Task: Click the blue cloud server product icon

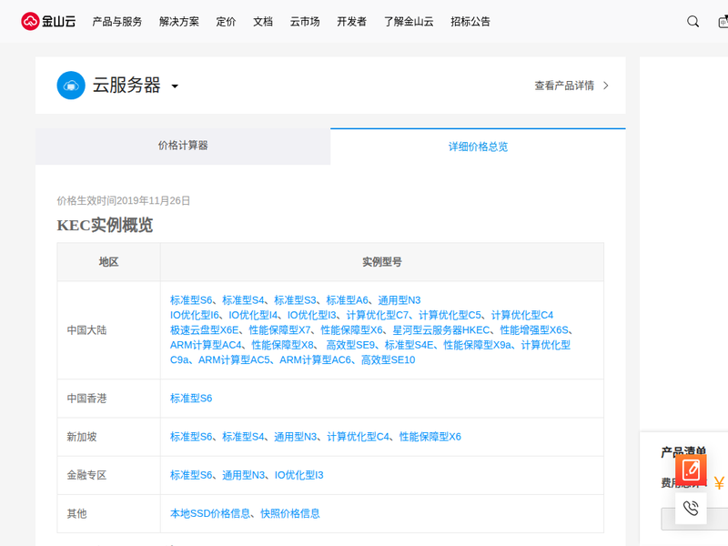Action: point(71,86)
